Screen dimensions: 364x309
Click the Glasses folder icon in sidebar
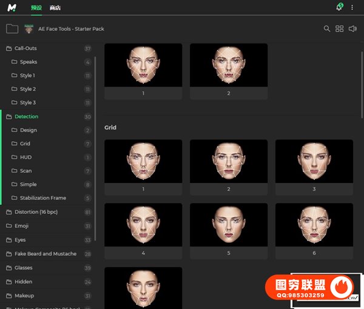click(x=8, y=268)
